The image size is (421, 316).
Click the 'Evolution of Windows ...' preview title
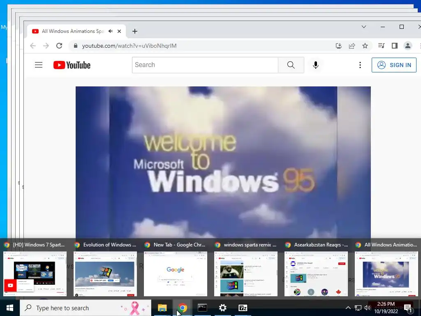(110, 245)
